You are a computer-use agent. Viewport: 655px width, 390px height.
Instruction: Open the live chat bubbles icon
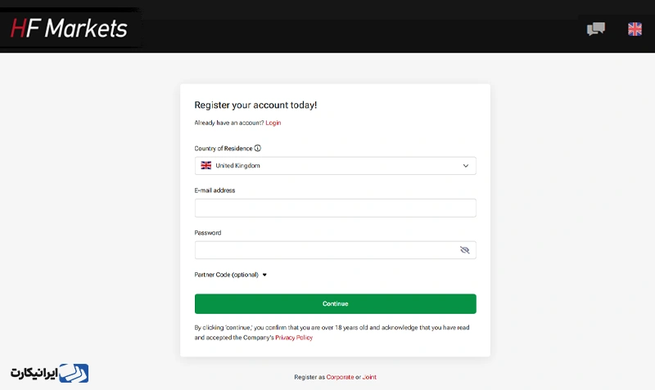596,29
